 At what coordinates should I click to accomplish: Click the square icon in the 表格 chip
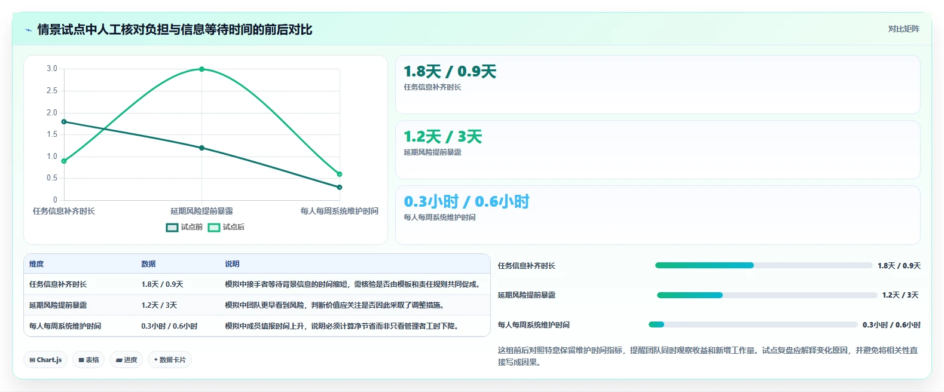81,360
